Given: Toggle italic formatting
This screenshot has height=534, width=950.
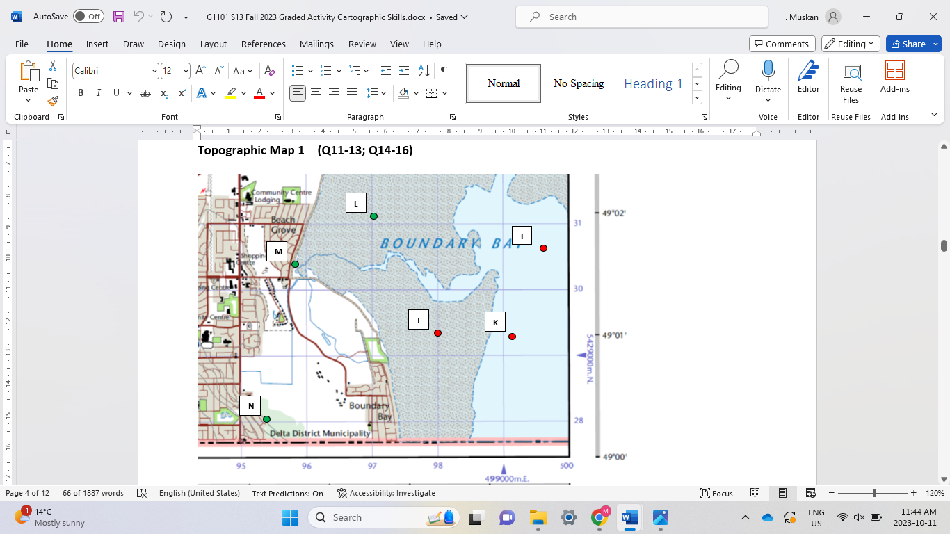Looking at the screenshot, I should tap(98, 93).
